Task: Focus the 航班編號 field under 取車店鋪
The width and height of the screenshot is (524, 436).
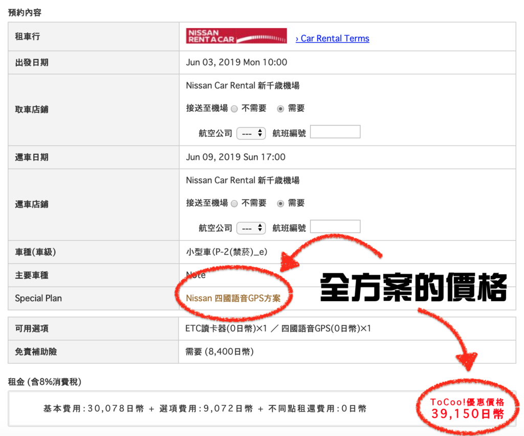Action: tap(335, 132)
